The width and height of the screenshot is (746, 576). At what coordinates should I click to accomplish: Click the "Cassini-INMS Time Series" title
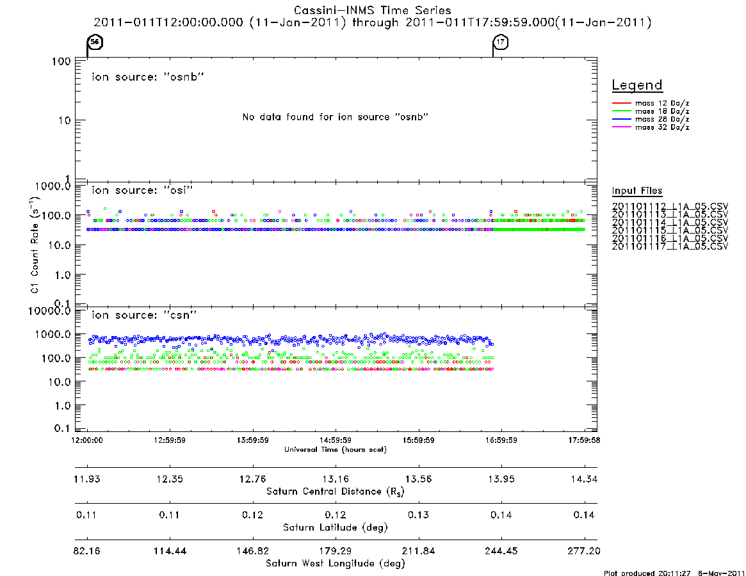tap(373, 10)
